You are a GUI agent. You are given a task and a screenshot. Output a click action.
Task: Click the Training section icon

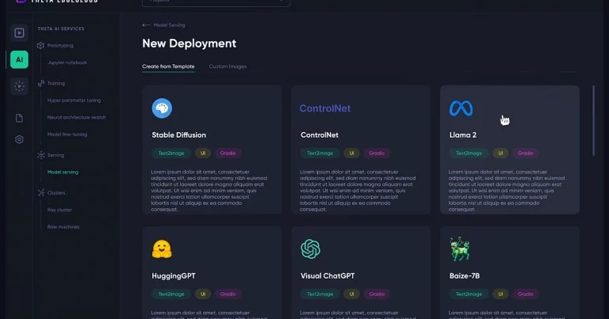pos(40,83)
